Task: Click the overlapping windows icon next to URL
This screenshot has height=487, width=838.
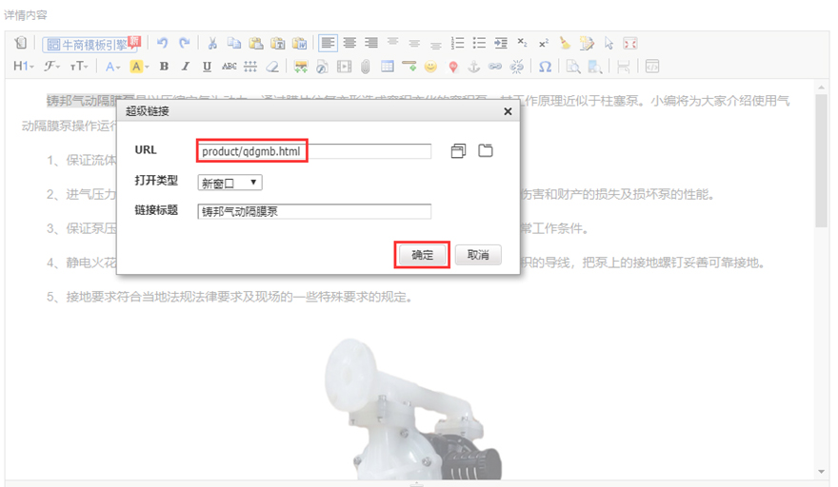Action: click(459, 151)
